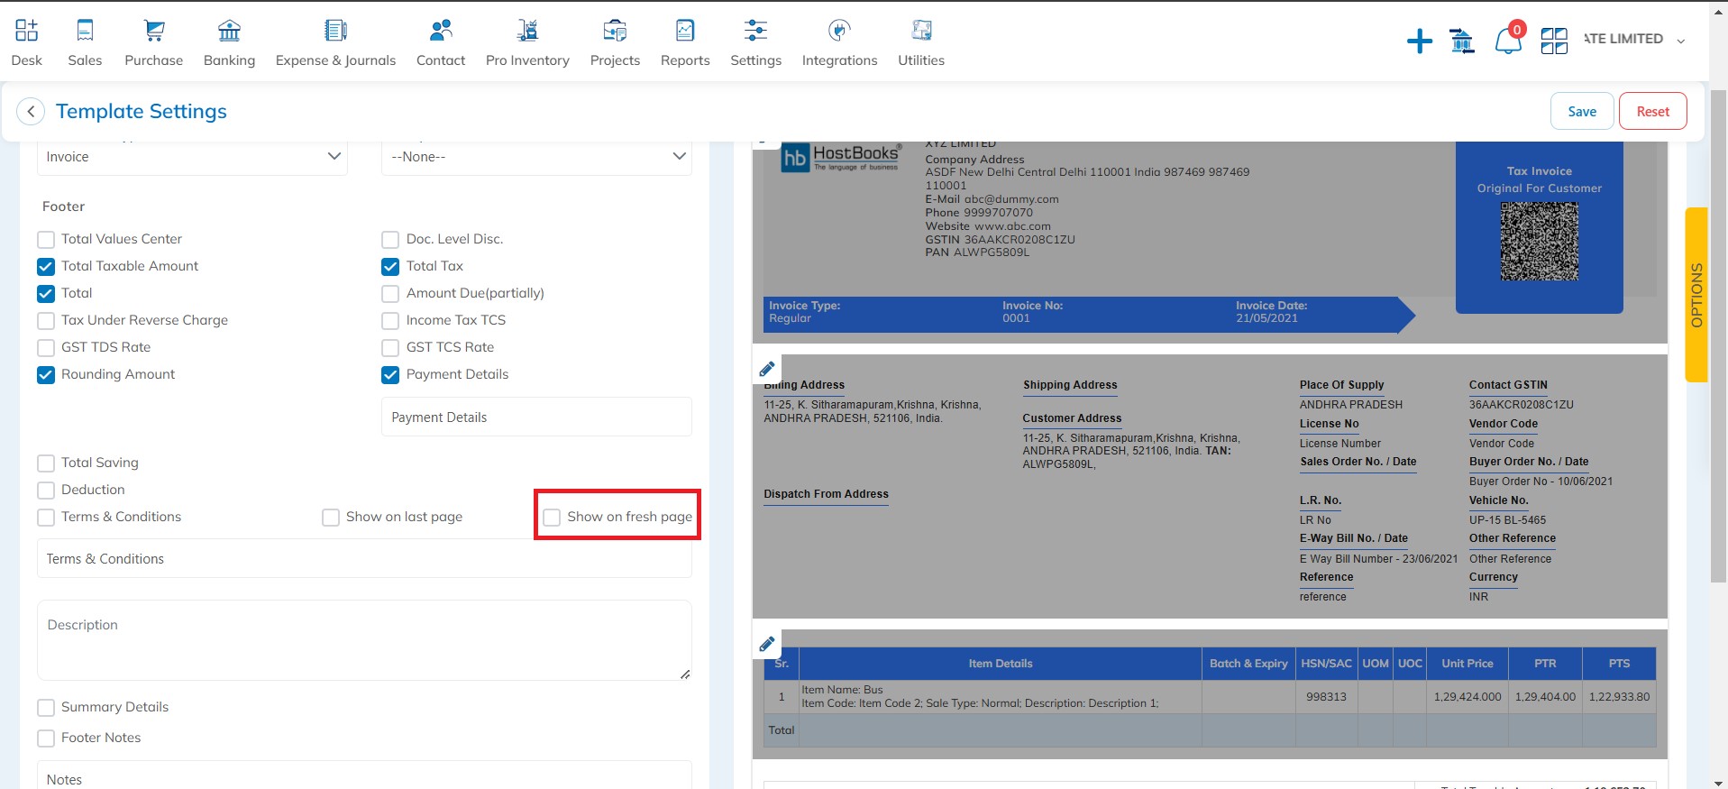Edit the item table pencil icon
Viewport: 1728px width, 789px height.
tap(766, 644)
